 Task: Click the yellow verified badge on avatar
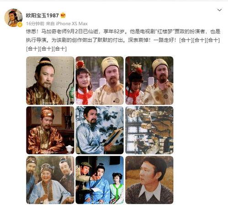click(20, 24)
